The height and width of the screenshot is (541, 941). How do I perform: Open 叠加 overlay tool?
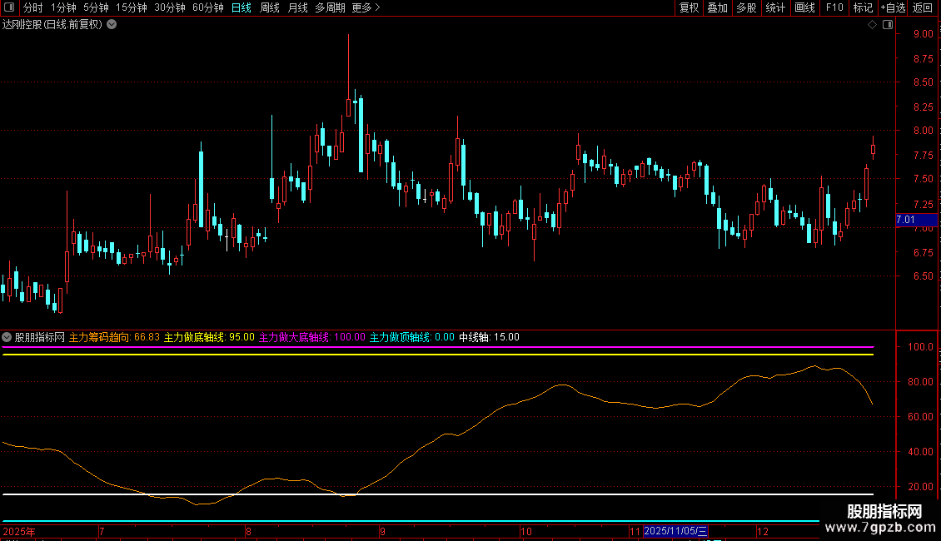pyautogui.click(x=717, y=7)
